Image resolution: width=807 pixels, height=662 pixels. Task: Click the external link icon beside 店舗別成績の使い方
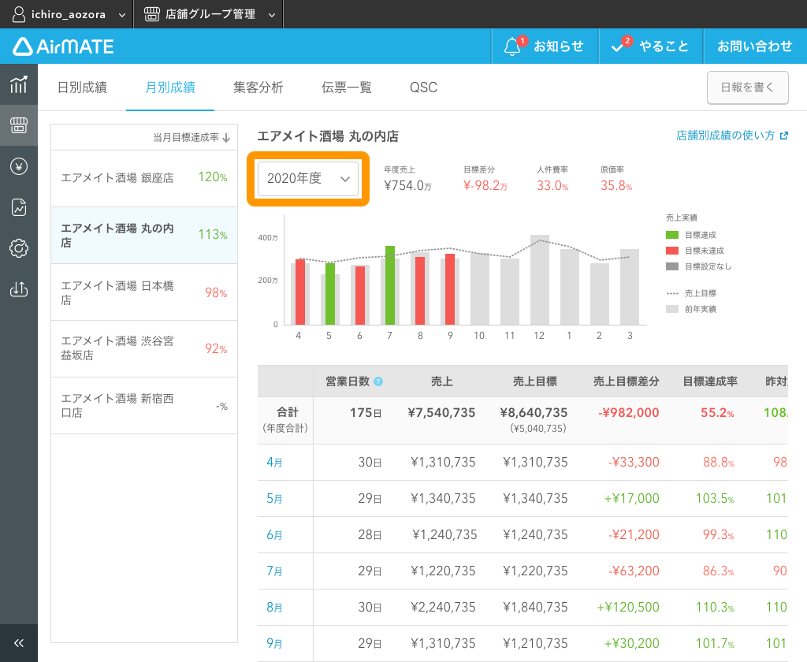tap(784, 136)
